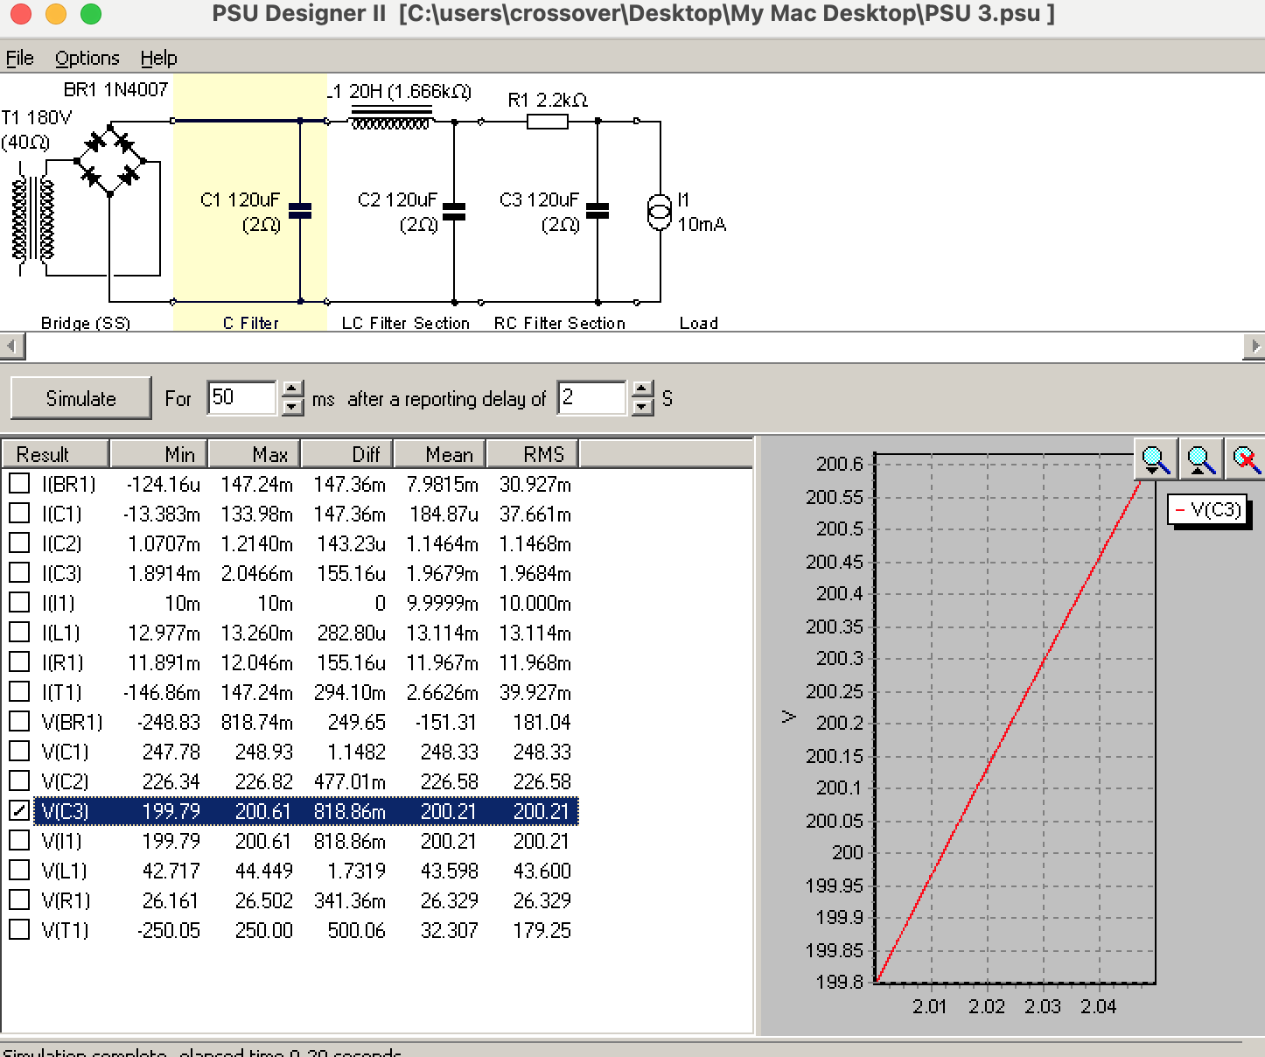Select the V(R1) result row label
Image resolution: width=1265 pixels, height=1057 pixels.
click(66, 900)
